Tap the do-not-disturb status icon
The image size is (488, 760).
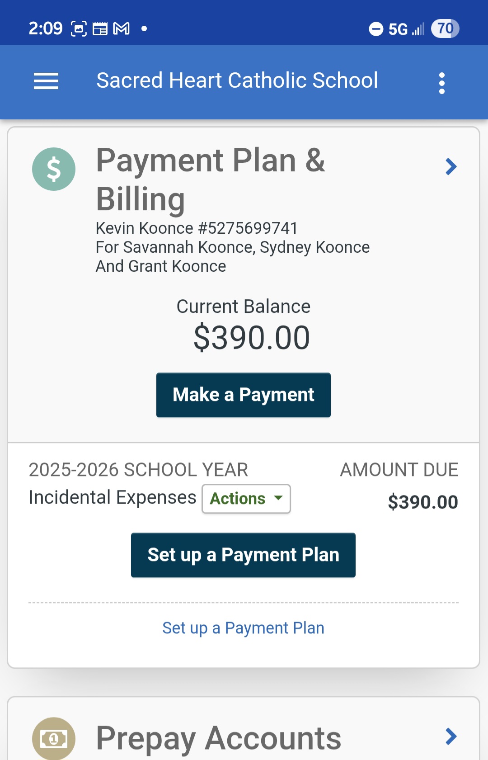point(376,29)
